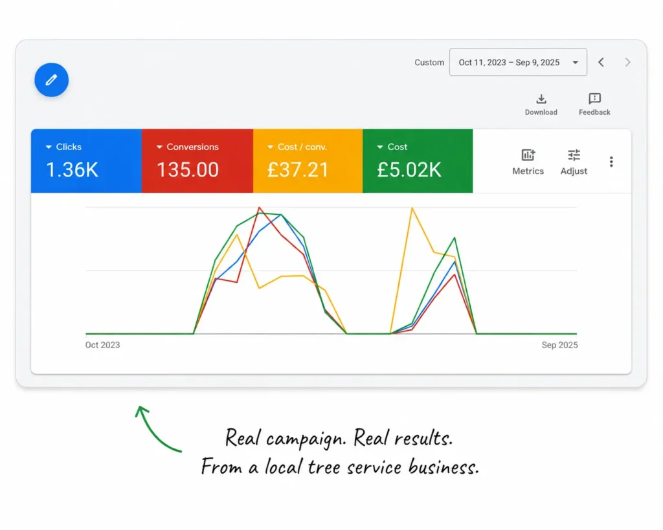Click the blue pencil edit button
Screen dimensions: 663x530
[x=52, y=80]
